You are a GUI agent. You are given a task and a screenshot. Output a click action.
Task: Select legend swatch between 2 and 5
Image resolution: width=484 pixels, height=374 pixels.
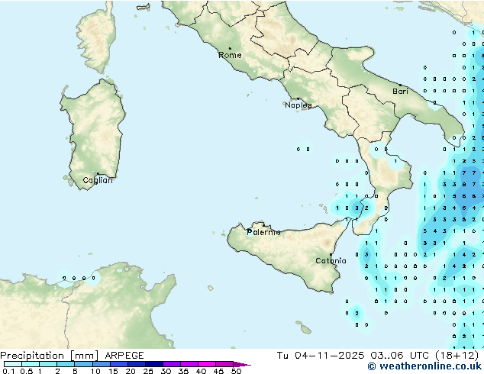click(x=66, y=364)
